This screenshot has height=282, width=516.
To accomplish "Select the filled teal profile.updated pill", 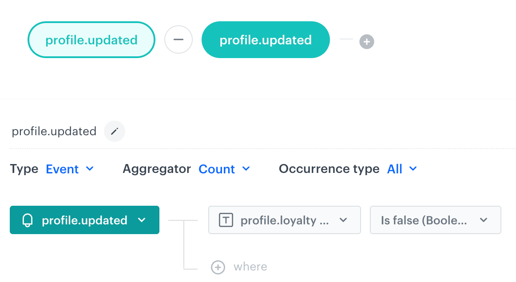I will point(266,40).
